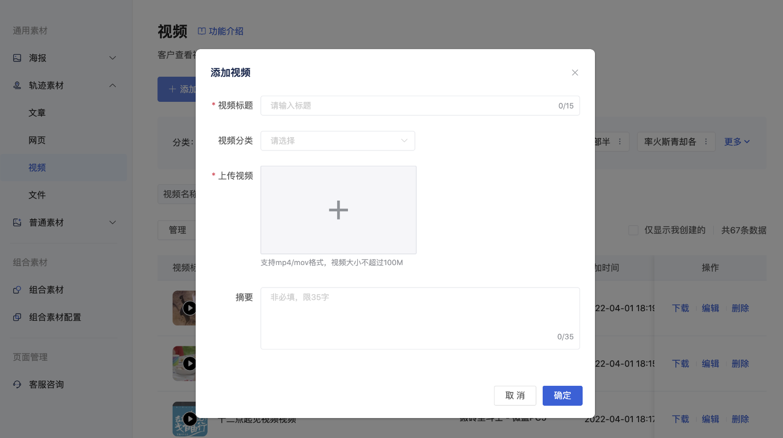Confirm with the 确定 button
This screenshot has height=438, width=783.
[x=562, y=396]
